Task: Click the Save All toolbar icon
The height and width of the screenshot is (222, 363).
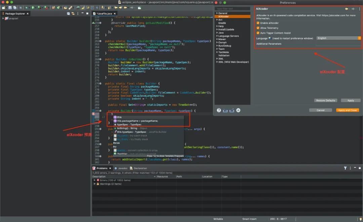Action: tap(14, 8)
